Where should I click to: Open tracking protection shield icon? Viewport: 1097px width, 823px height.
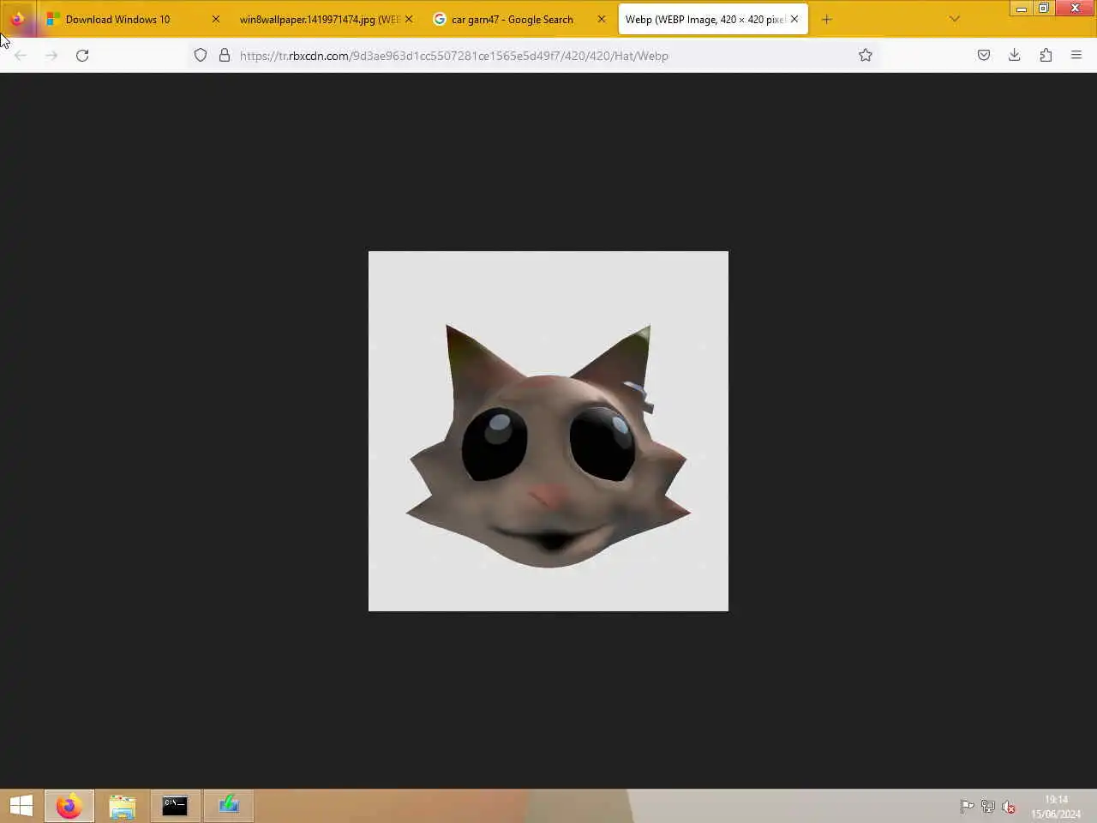point(201,56)
